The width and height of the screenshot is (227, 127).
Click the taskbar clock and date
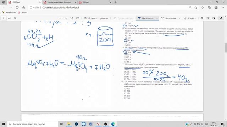pyautogui.click(x=214, y=124)
